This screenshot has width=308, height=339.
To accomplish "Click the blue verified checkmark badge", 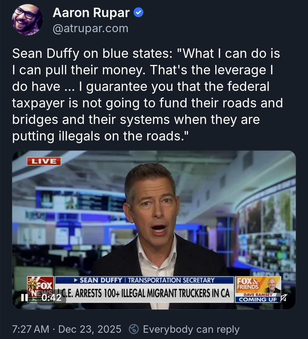I will (138, 13).
